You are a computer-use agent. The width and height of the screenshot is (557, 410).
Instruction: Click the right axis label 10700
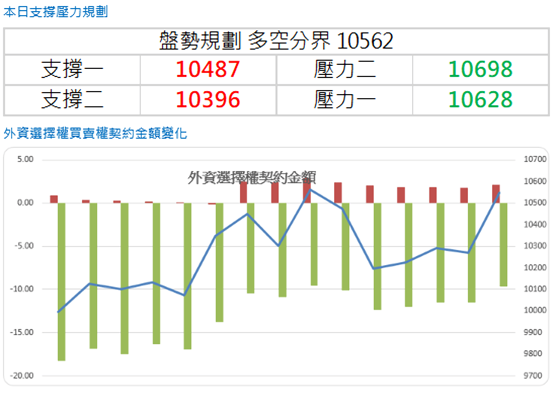click(535, 159)
